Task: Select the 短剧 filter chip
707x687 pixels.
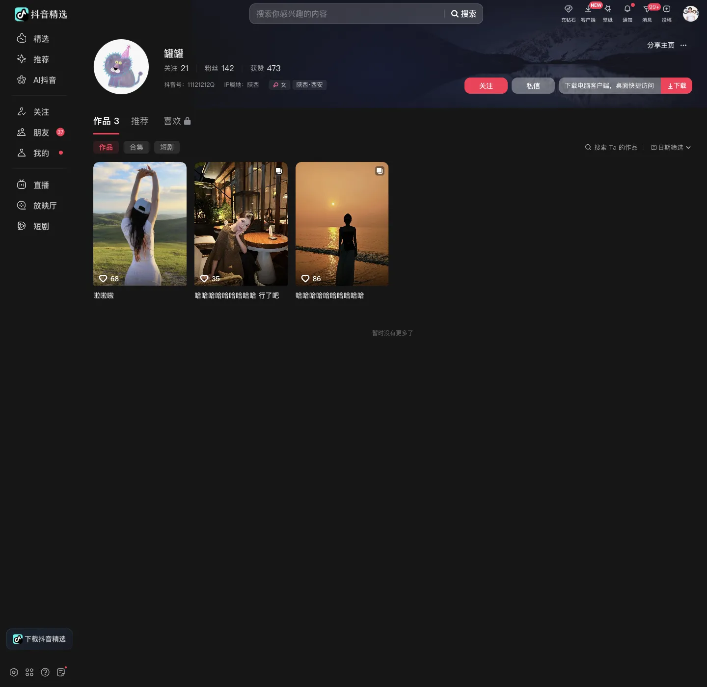Action: coord(167,147)
